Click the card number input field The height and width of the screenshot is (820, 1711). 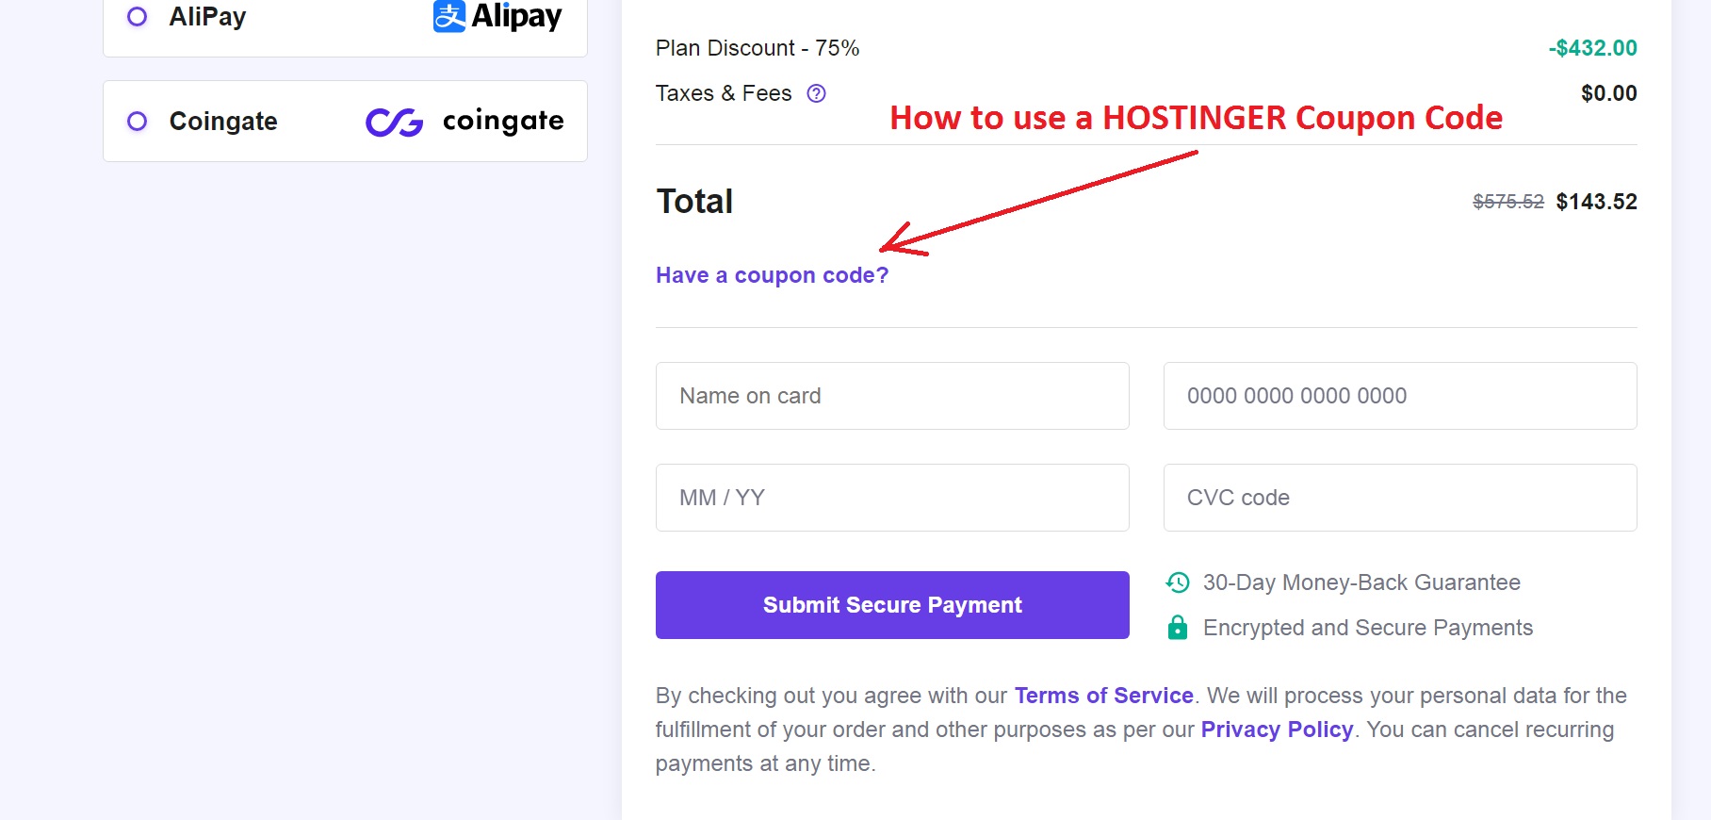point(1400,396)
